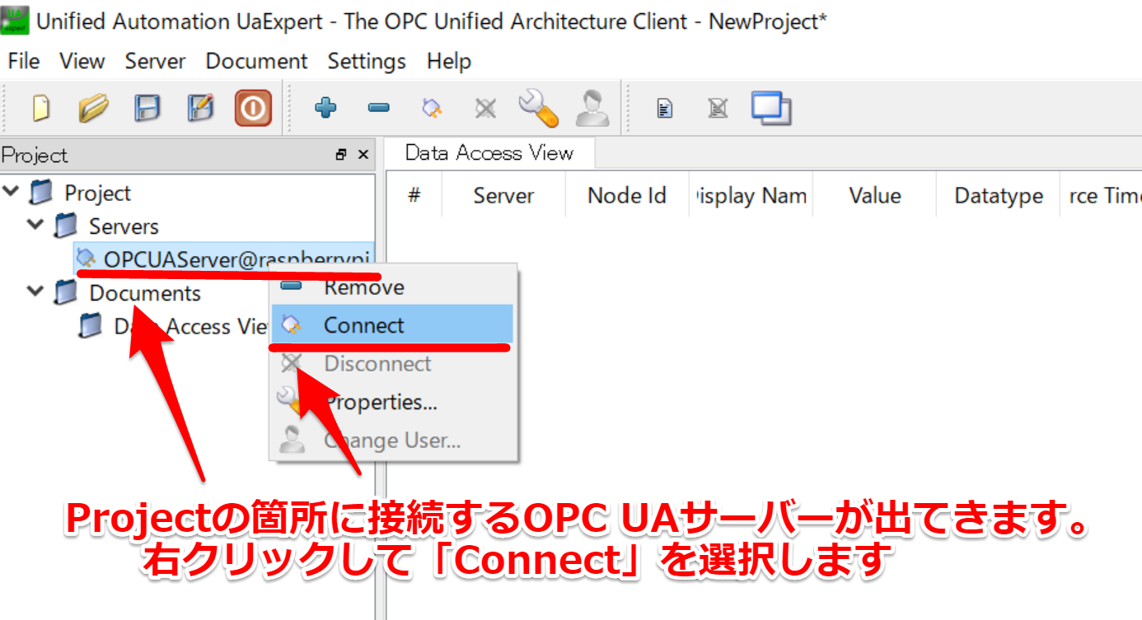The image size is (1142, 620).
Task: Add a document using the document icon
Action: [665, 107]
